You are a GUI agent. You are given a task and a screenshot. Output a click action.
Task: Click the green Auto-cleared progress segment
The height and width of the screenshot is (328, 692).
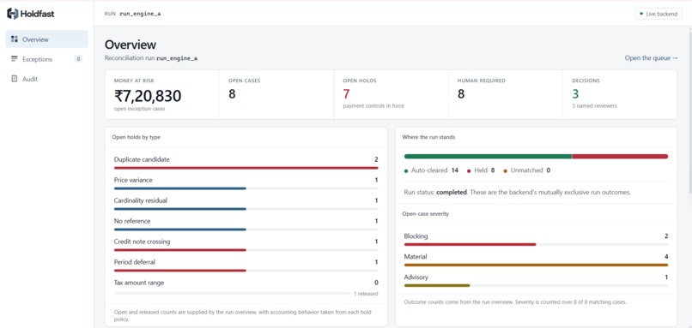pyautogui.click(x=488, y=157)
